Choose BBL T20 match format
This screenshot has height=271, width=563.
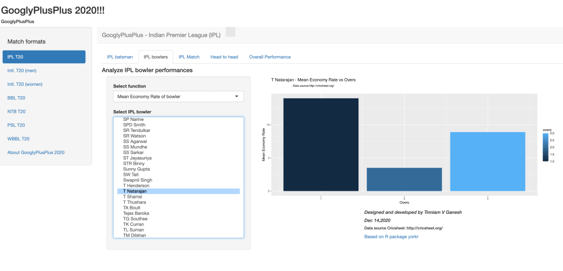pyautogui.click(x=16, y=98)
